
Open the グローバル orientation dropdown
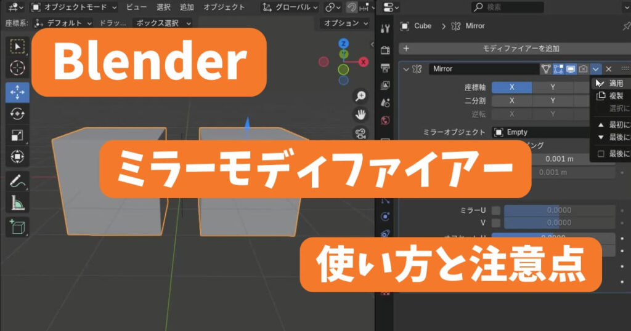pyautogui.click(x=290, y=7)
